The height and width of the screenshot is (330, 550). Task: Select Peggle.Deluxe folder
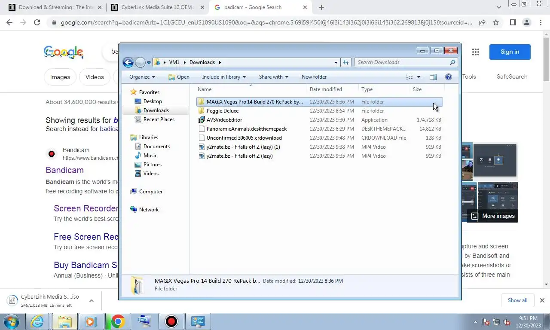(x=223, y=111)
